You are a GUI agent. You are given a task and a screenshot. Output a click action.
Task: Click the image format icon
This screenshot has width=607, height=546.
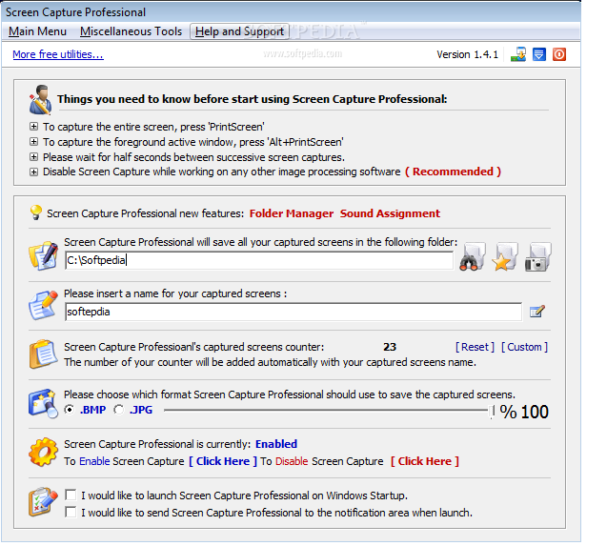coord(43,403)
